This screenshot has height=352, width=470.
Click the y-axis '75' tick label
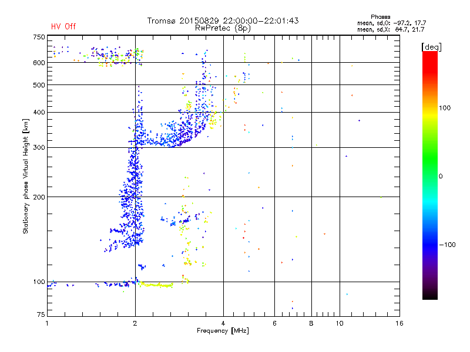(41, 314)
